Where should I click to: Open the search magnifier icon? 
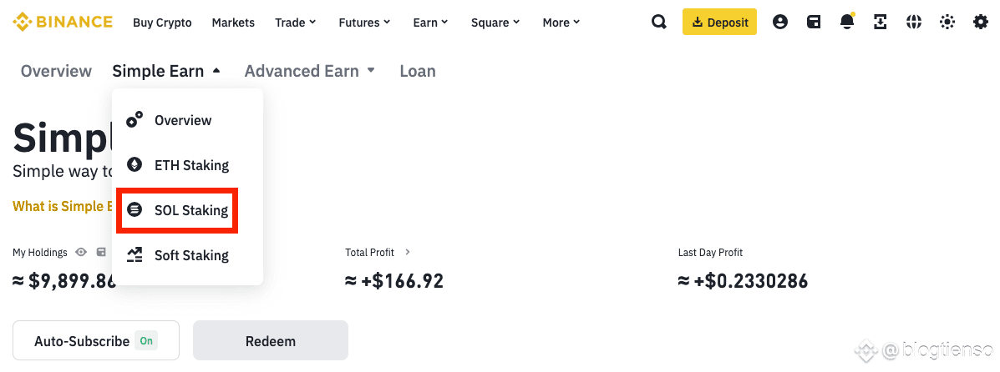(x=659, y=23)
